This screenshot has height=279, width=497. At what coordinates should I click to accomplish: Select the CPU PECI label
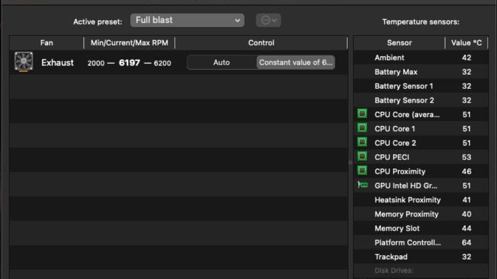(392, 157)
